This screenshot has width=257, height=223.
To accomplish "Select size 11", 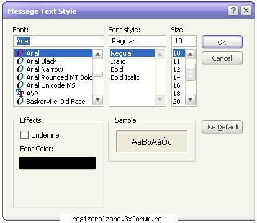I will pyautogui.click(x=179, y=61).
